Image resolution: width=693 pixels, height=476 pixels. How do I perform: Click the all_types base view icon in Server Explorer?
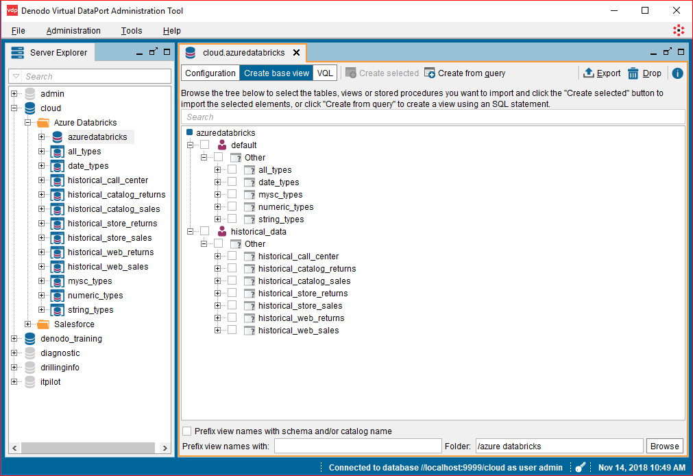coord(58,152)
